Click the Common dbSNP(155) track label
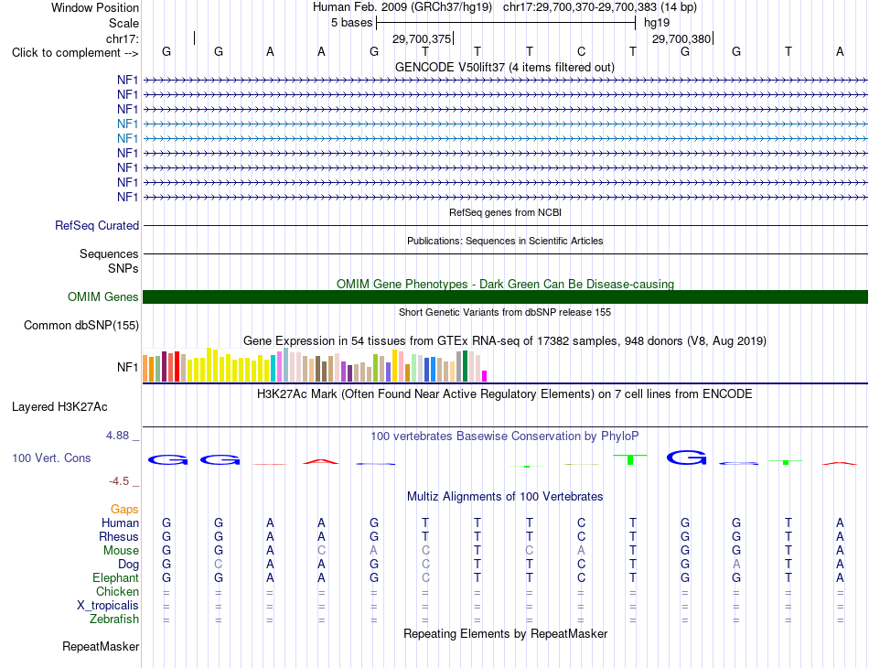The height and width of the screenshot is (668, 869). pos(80,326)
